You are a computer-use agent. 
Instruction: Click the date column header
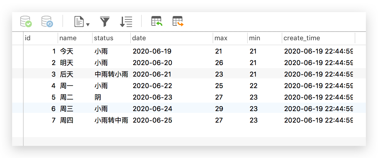click(x=172, y=38)
